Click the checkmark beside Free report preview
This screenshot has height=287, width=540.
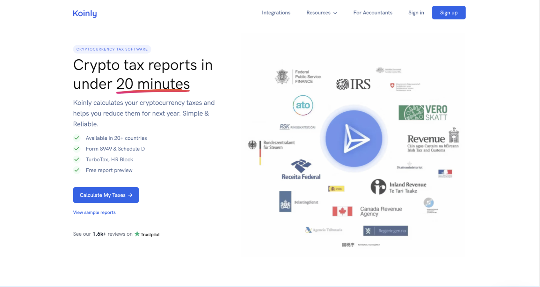[x=77, y=170]
